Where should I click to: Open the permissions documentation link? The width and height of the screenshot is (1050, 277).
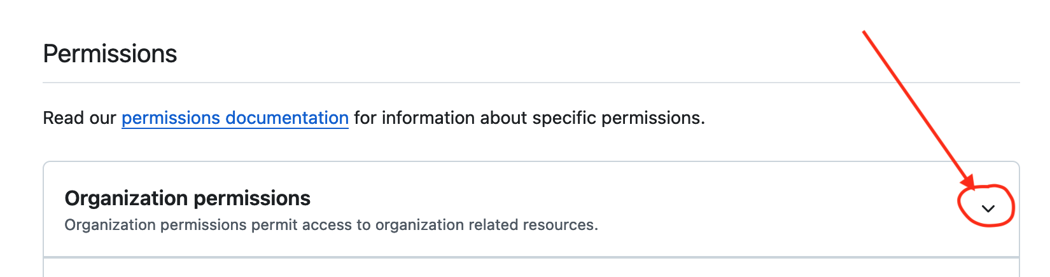[x=235, y=118]
